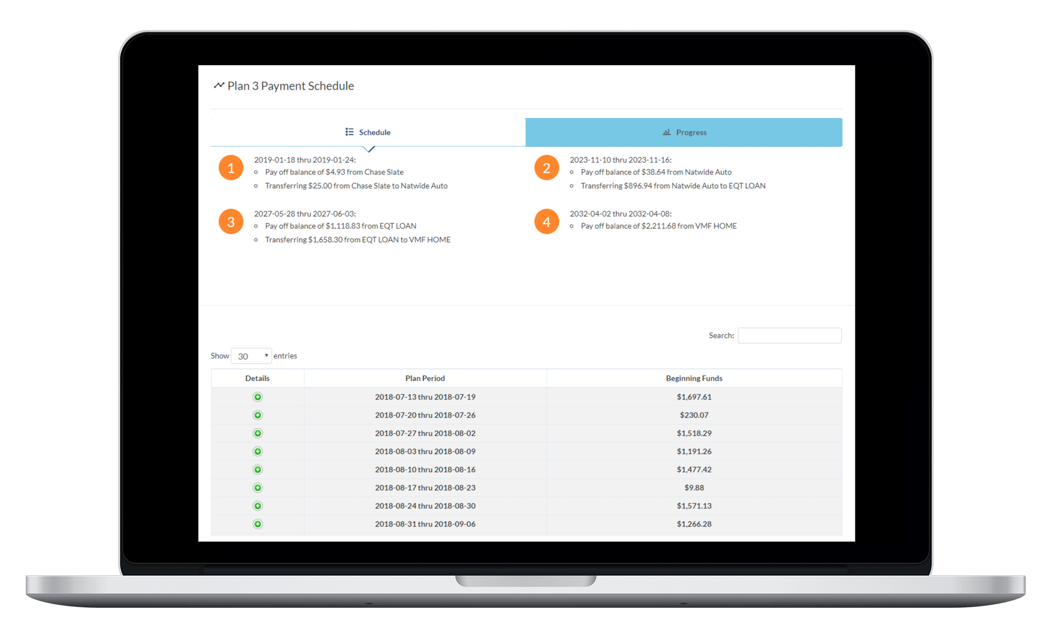This screenshot has height=631, width=1051.
Task: Click green plus icon for 2018-08-17 period
Action: click(257, 488)
